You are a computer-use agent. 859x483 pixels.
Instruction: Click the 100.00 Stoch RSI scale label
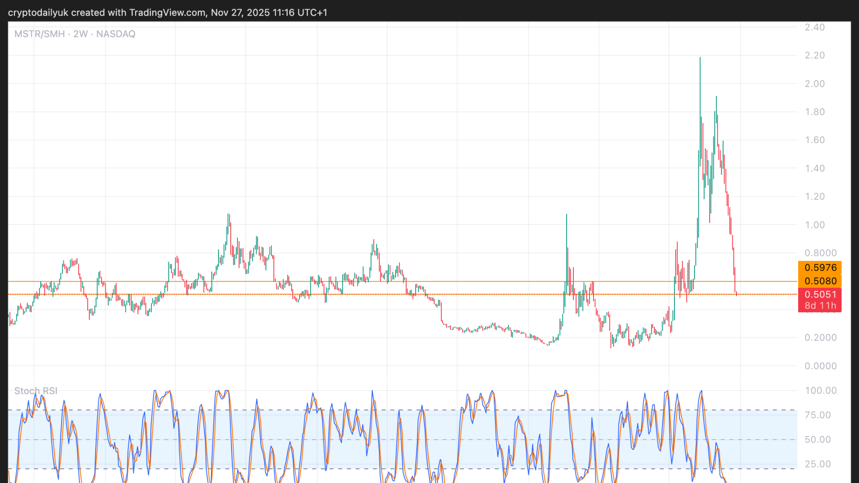(820, 390)
